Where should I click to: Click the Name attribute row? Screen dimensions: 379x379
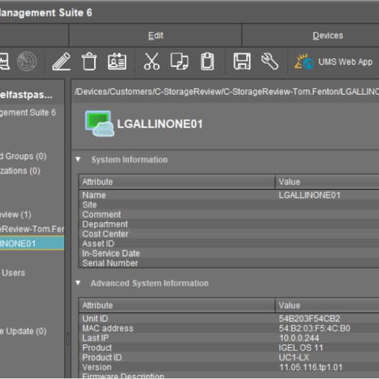[x=229, y=195]
